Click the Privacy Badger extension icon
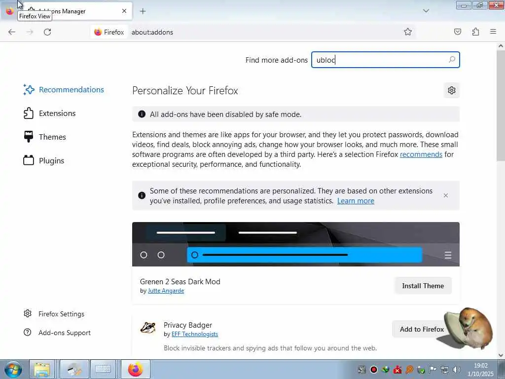505x379 pixels. (x=148, y=328)
